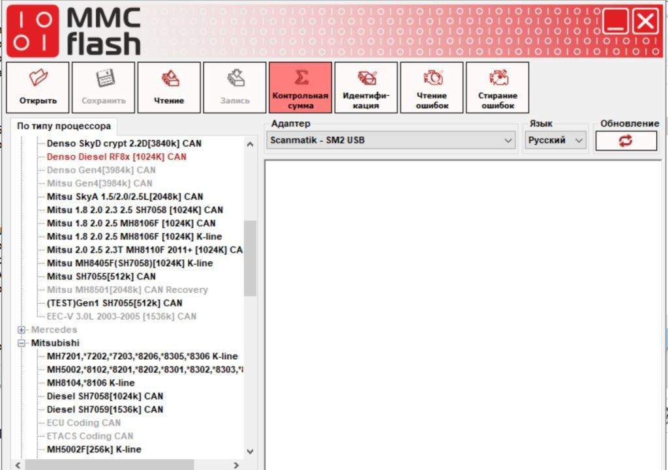Select Diesel SH7058[1024k] CAN item

[x=105, y=396]
